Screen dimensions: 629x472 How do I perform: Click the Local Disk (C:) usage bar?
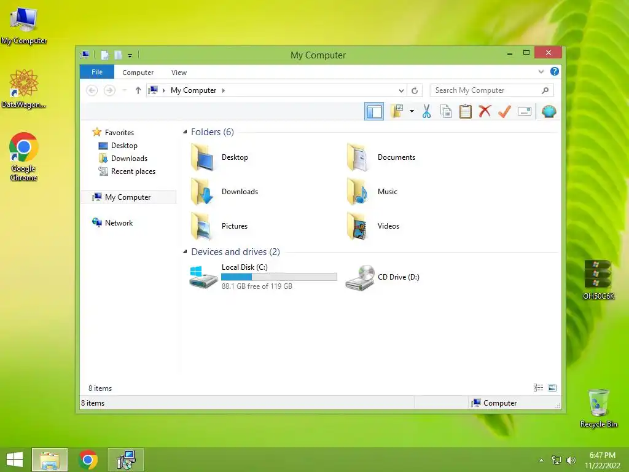tap(279, 277)
